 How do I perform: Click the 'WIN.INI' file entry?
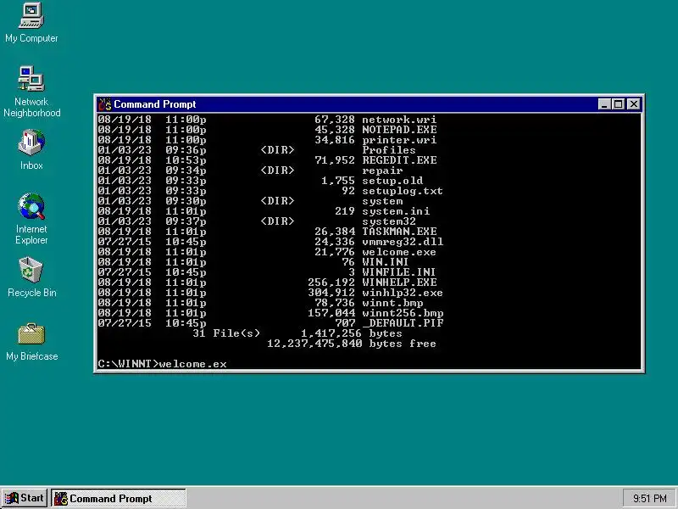[x=386, y=262]
